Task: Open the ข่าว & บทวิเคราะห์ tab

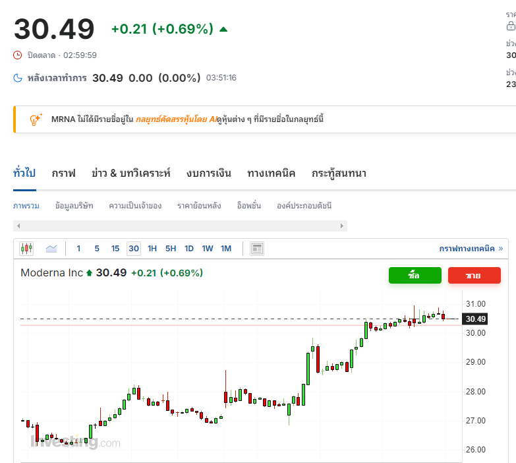Action: 131,173
